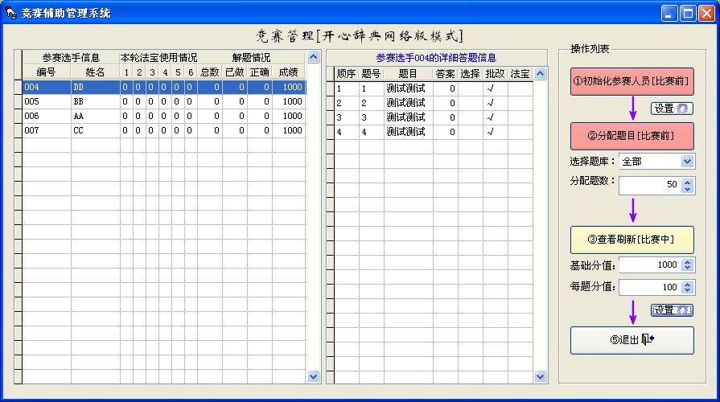Click down arrow of answer detail scrollbar
Image resolution: width=720 pixels, height=402 pixels.
pyautogui.click(x=540, y=377)
